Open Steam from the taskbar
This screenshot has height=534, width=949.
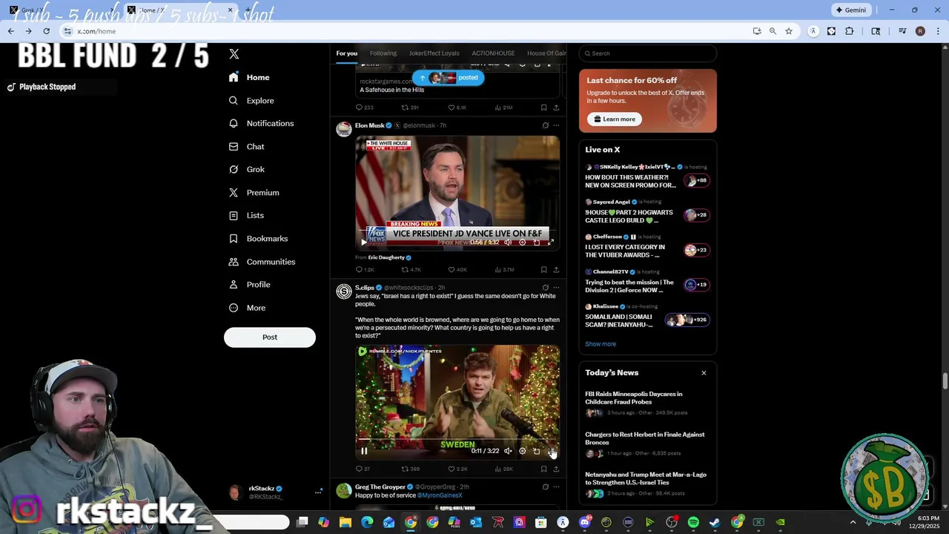click(x=715, y=523)
